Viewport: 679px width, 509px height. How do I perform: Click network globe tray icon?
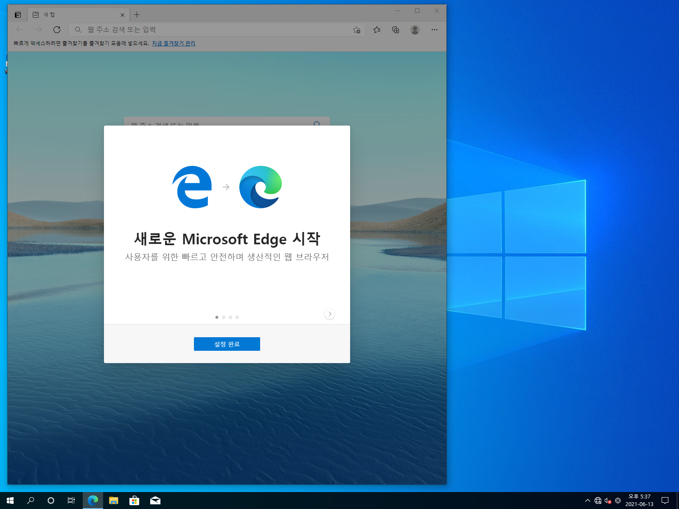coord(598,501)
